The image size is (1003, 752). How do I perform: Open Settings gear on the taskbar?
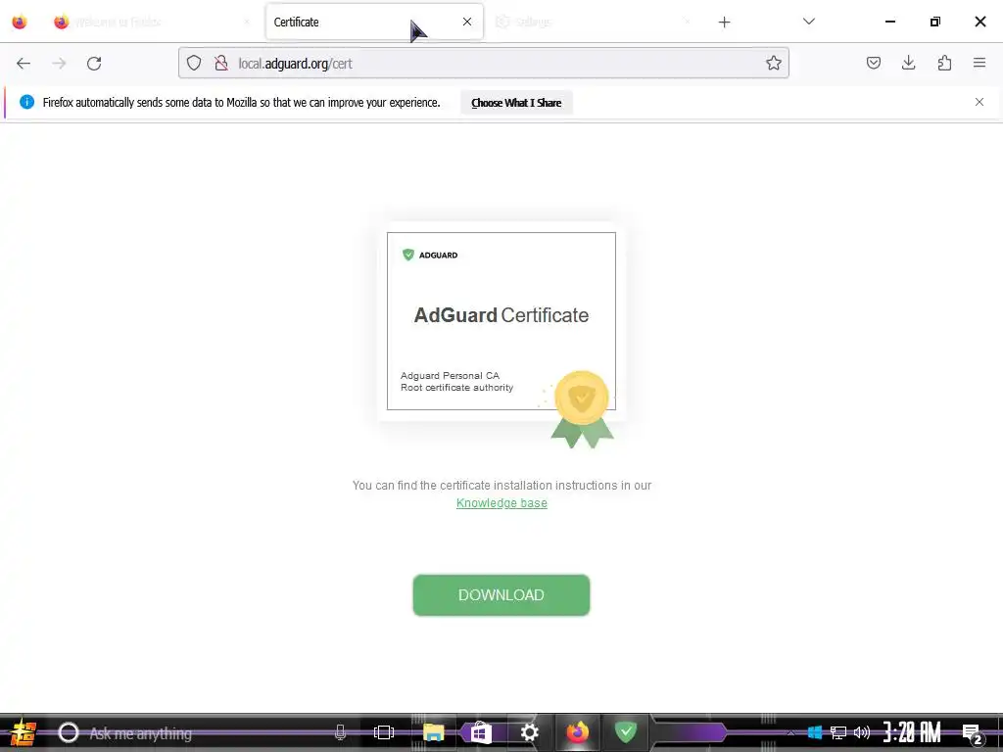(529, 732)
